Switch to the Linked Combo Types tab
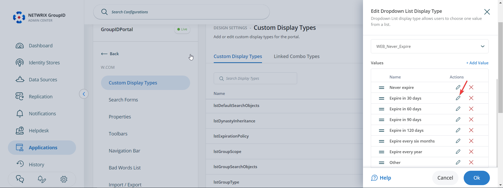 tap(297, 56)
